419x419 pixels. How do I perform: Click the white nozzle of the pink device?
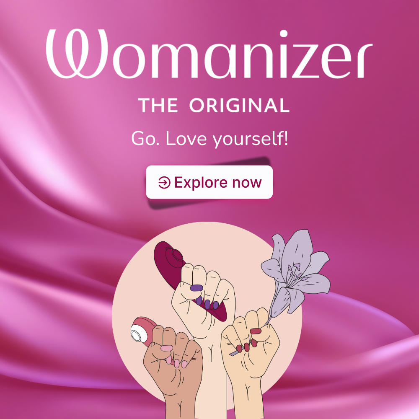click(137, 334)
